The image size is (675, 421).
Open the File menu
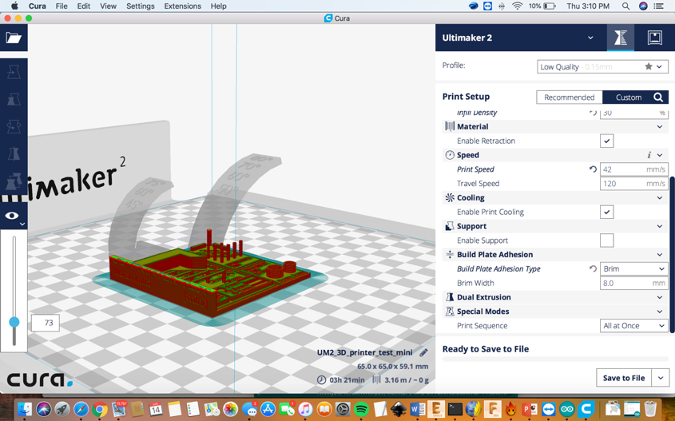coord(62,6)
